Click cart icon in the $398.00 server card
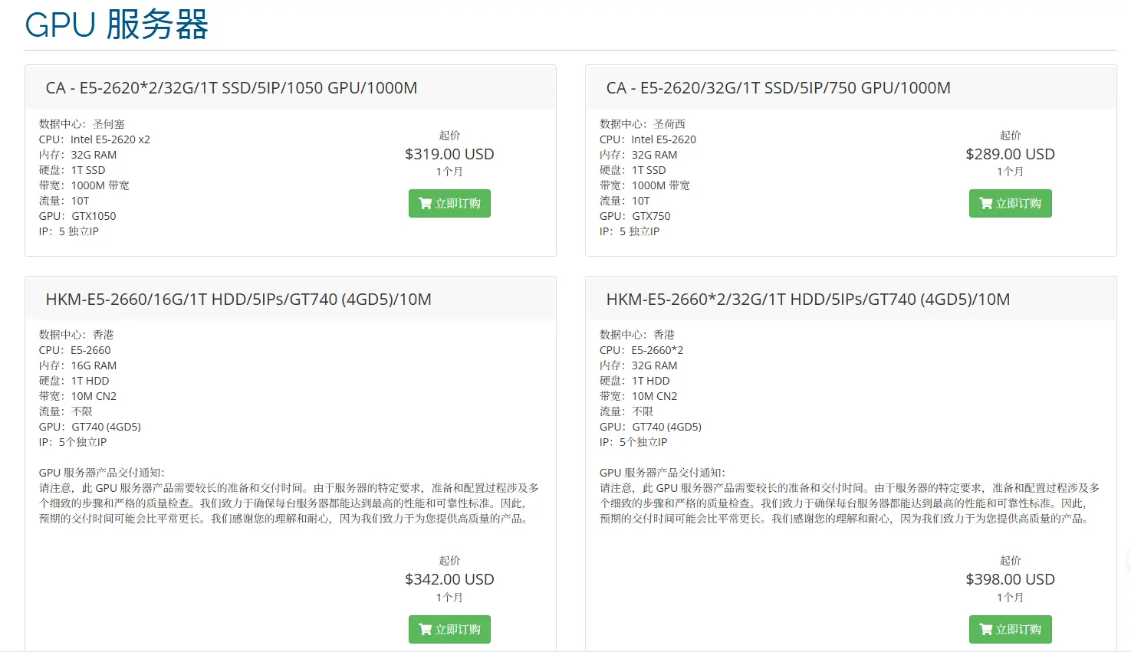The width and height of the screenshot is (1131, 652). pyautogui.click(x=986, y=630)
